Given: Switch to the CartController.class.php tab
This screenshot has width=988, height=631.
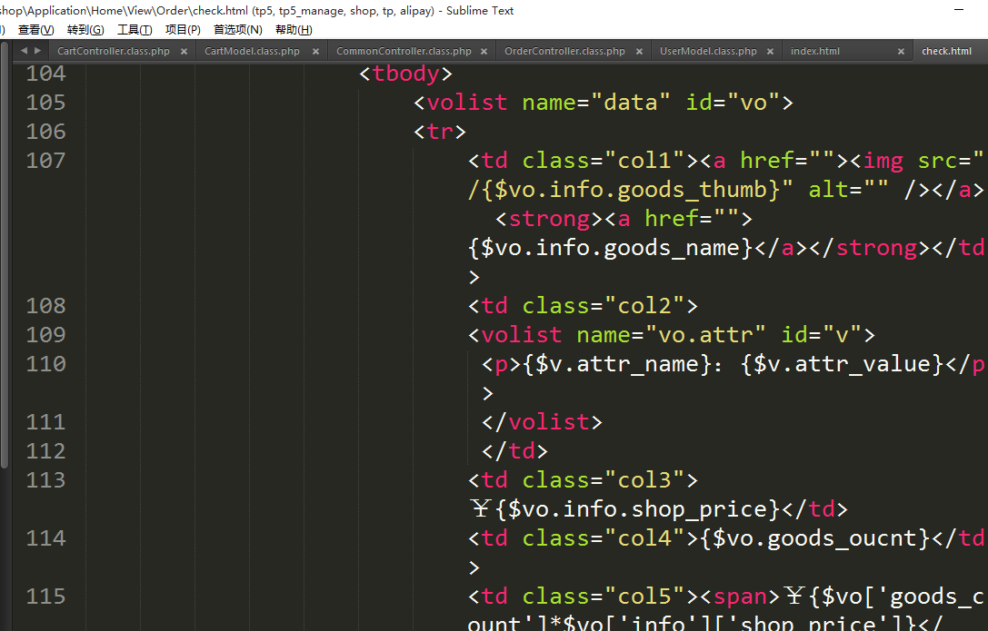Looking at the screenshot, I should click(x=114, y=52).
